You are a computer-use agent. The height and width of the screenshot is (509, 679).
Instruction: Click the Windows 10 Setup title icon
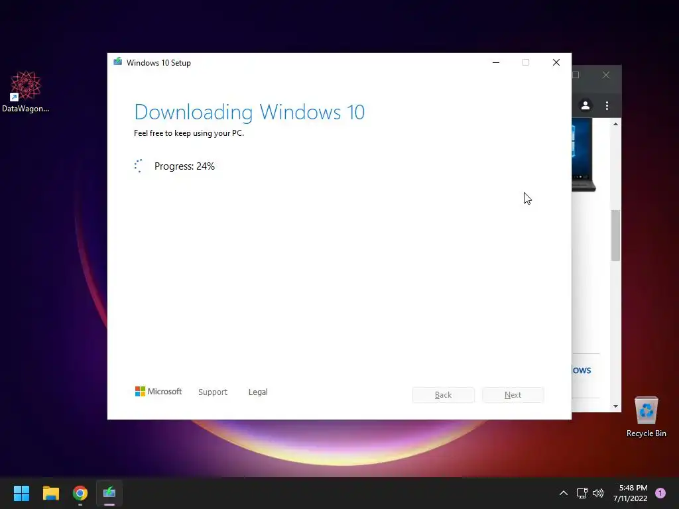118,62
